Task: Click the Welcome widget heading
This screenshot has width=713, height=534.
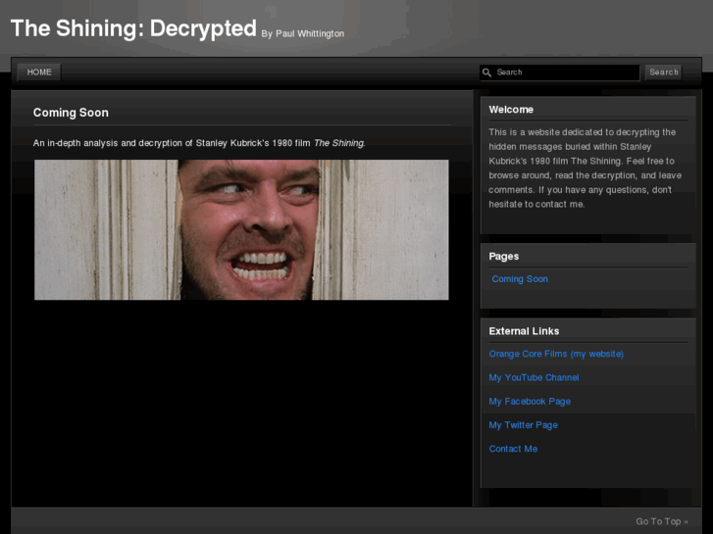Action: pos(511,110)
